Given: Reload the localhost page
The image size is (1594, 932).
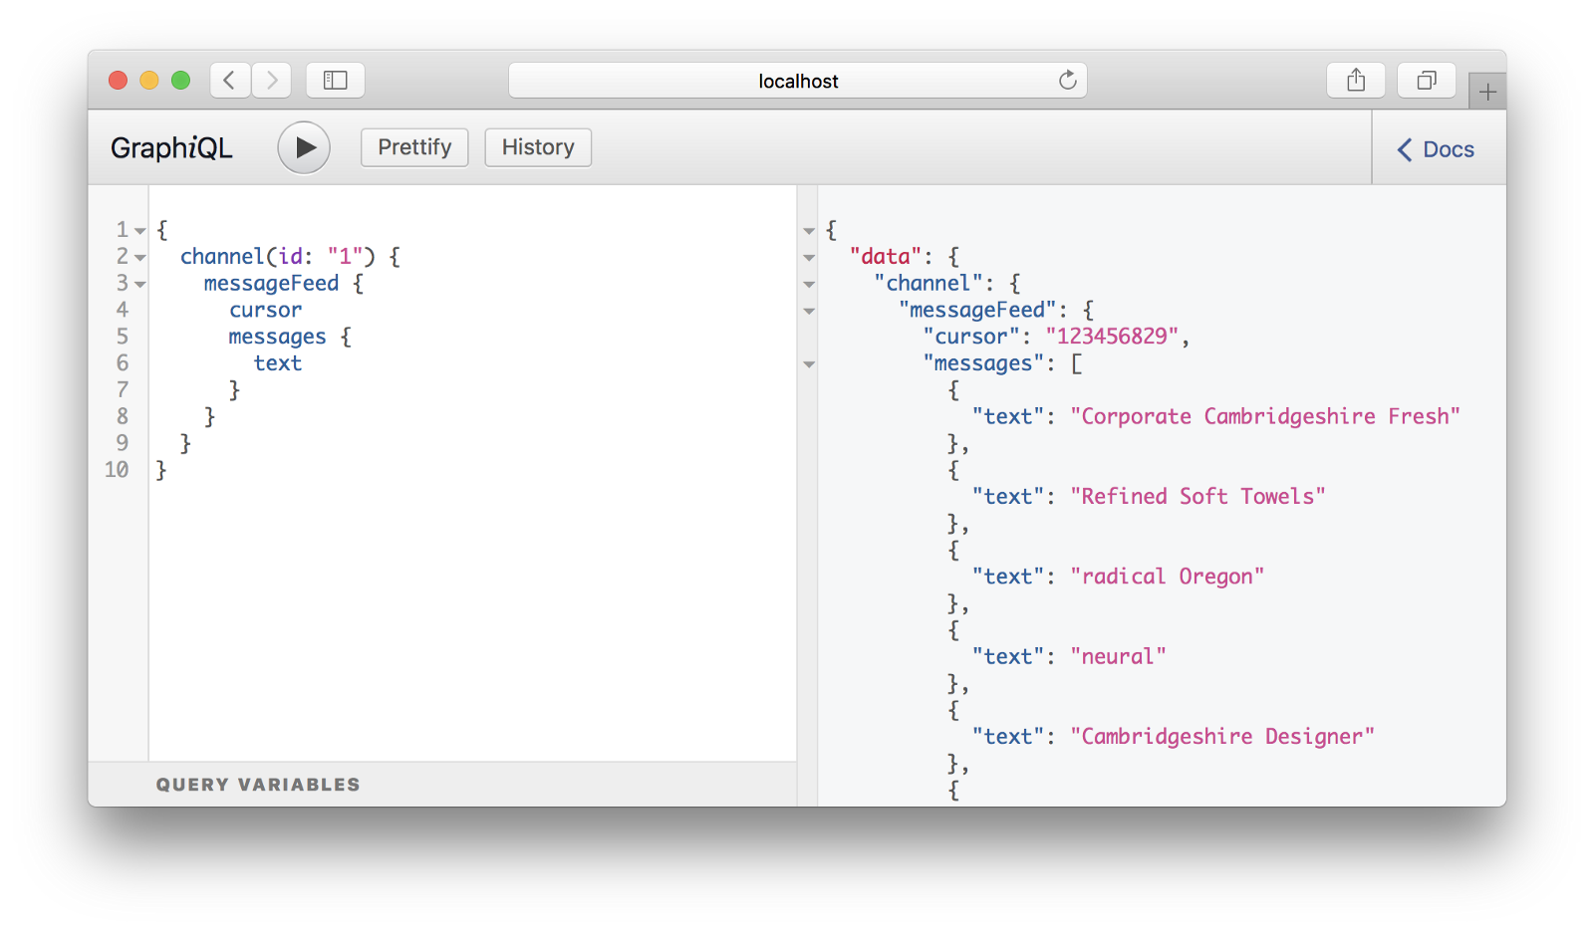Looking at the screenshot, I should 1067,81.
